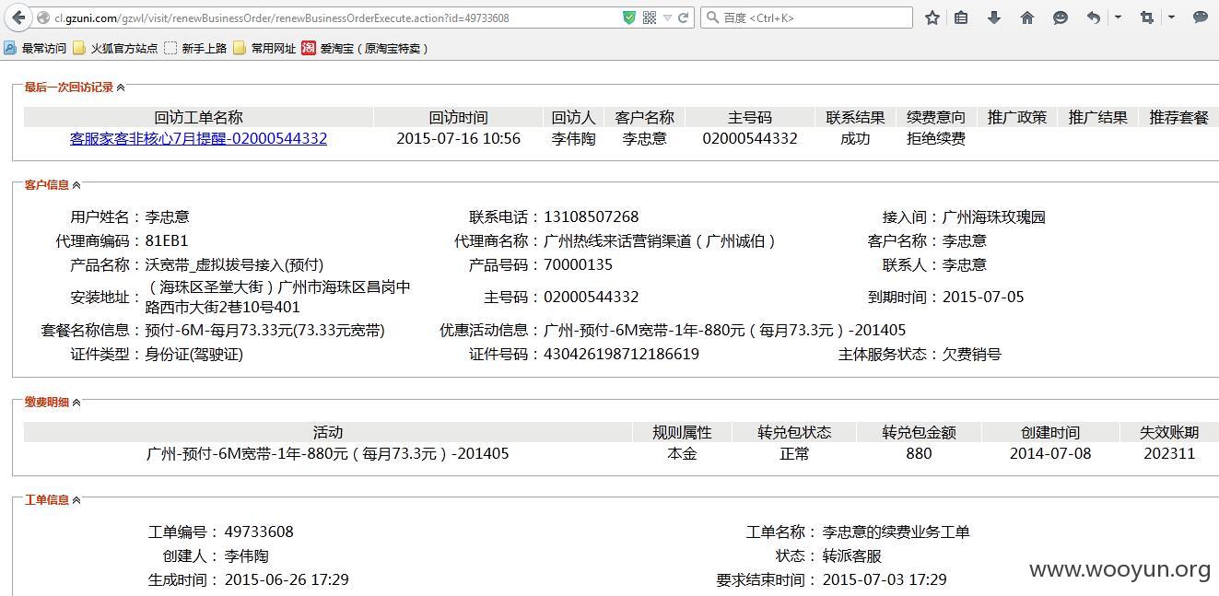Click the undo curved arrow toolbar icon
The image size is (1219, 596).
pyautogui.click(x=1094, y=18)
